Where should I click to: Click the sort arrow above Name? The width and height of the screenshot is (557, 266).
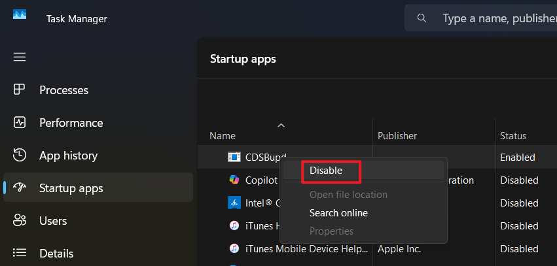tap(281, 125)
